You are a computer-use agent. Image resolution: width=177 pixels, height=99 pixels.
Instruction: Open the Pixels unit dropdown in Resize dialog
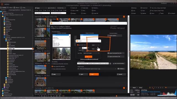pos(95,49)
